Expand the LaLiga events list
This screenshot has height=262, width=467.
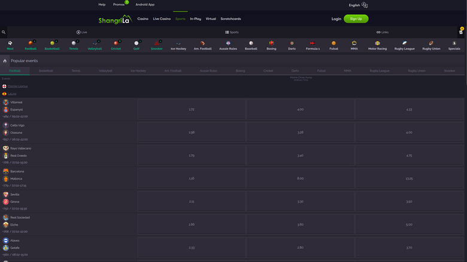(12, 94)
